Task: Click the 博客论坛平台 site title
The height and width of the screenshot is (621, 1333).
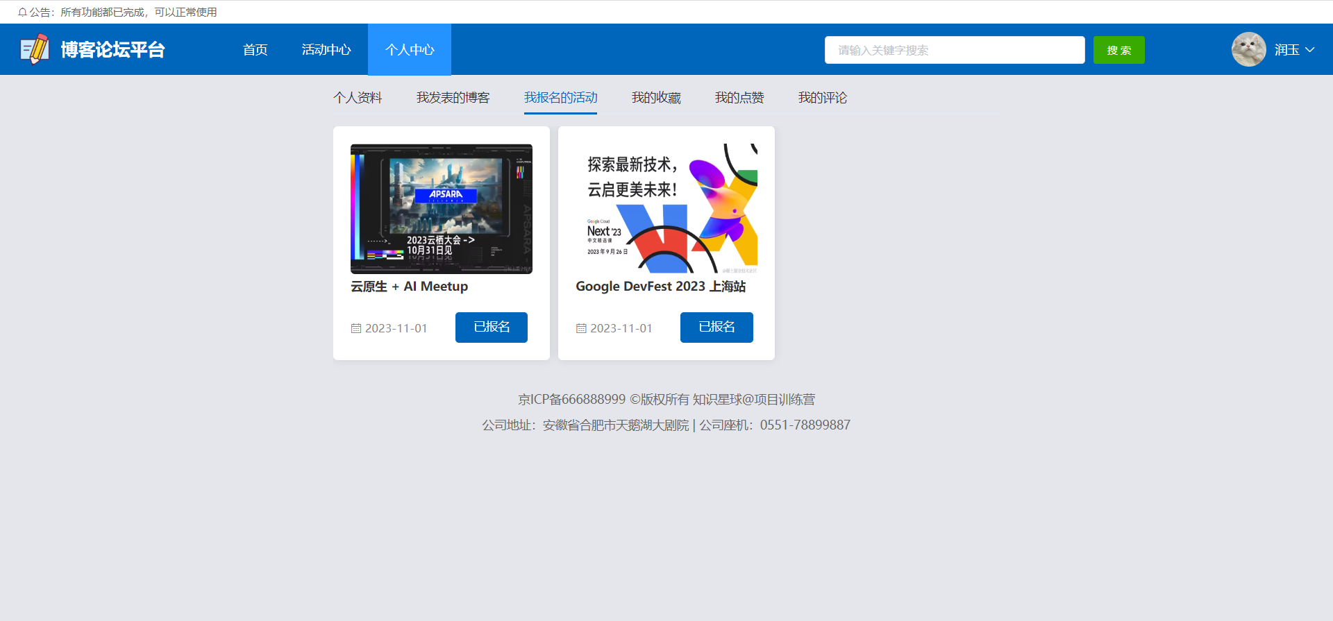Action: 112,50
